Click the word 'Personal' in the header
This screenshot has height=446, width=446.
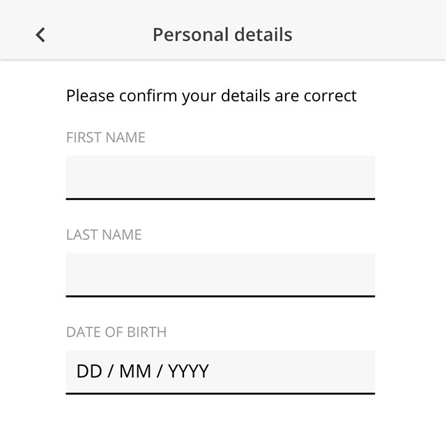(x=191, y=35)
